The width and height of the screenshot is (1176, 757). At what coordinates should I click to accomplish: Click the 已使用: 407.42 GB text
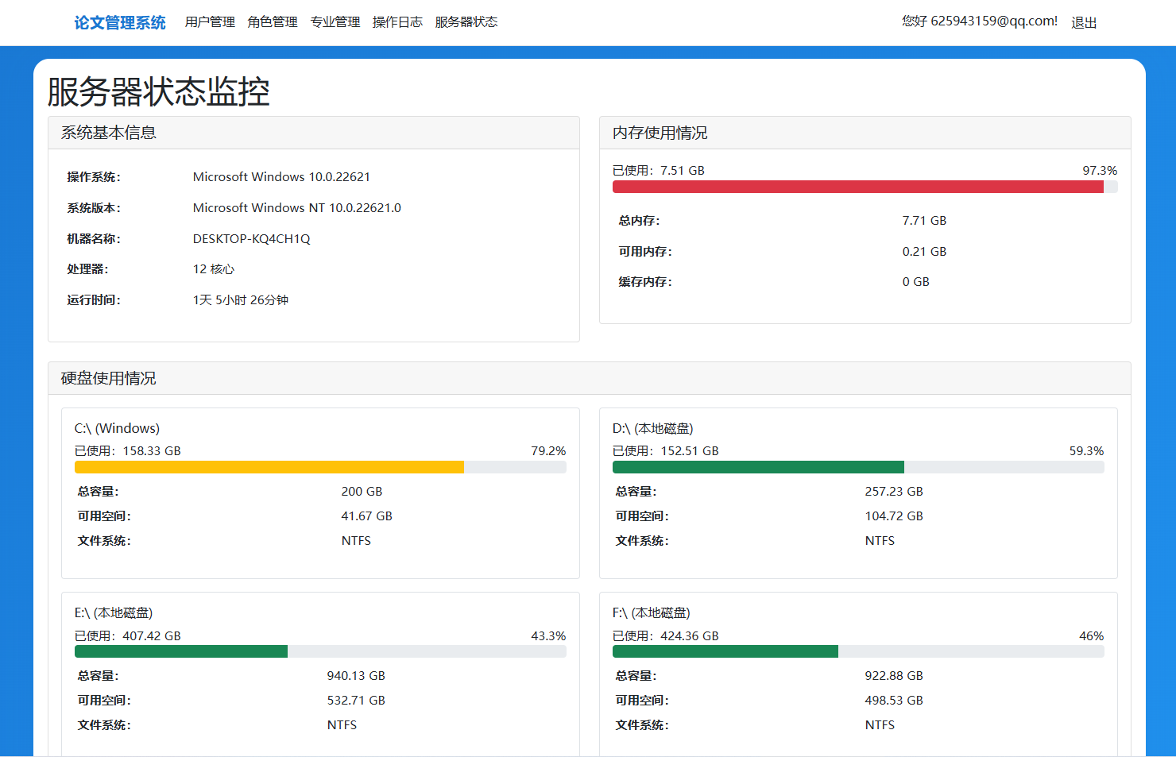(x=128, y=636)
